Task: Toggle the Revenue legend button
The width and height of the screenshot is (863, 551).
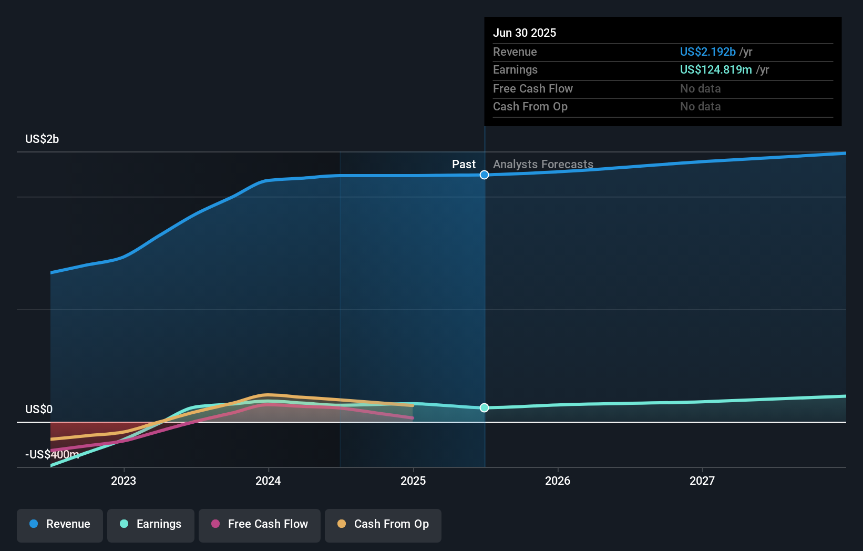Action: tap(60, 525)
